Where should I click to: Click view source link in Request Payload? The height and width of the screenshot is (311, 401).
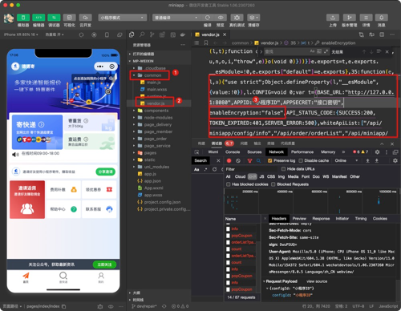(317, 281)
